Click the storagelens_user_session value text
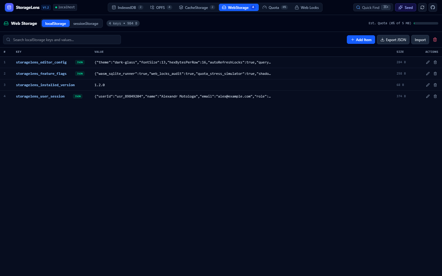442x276 pixels. 183,96
